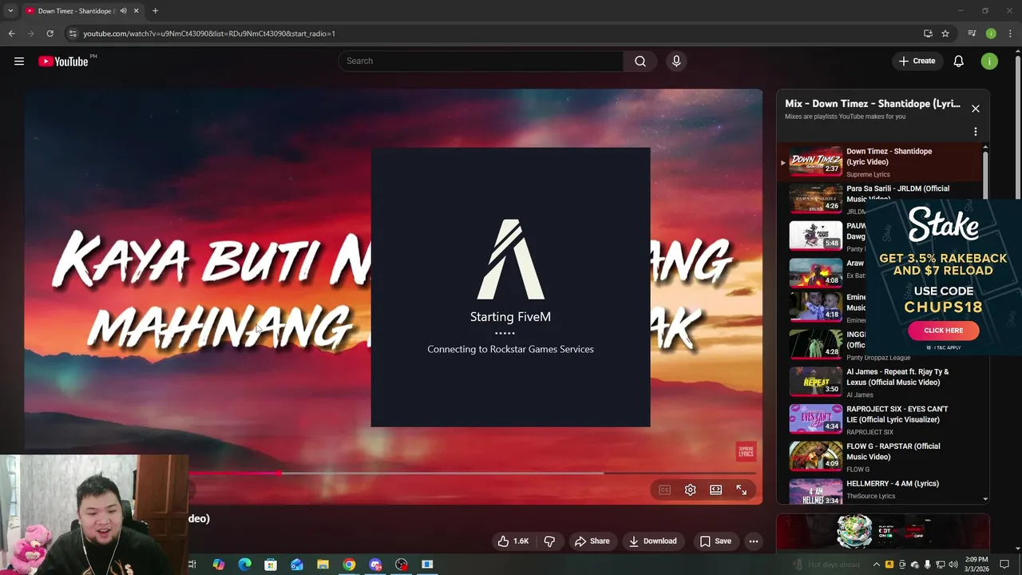
Task: Click the Stake ad CLICK HERE button
Action: tap(943, 331)
